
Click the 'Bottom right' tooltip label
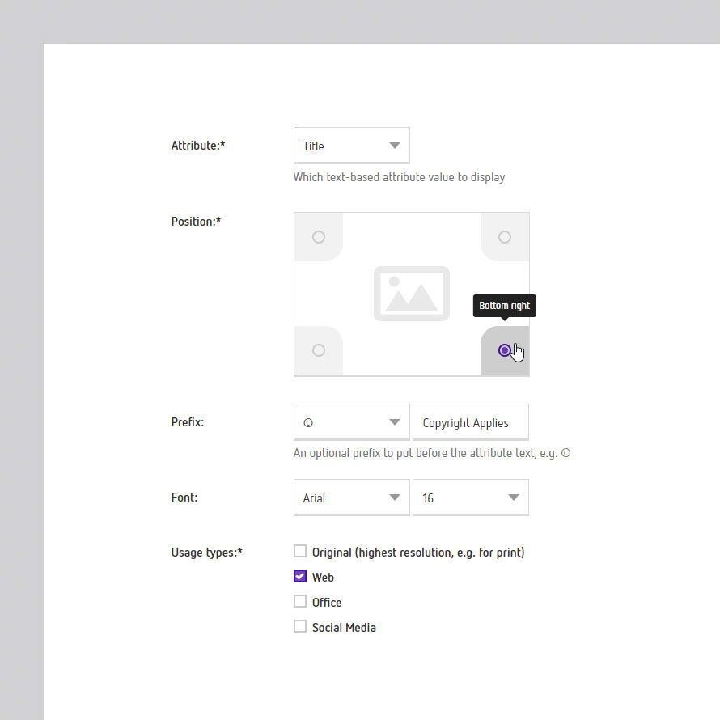coord(505,306)
